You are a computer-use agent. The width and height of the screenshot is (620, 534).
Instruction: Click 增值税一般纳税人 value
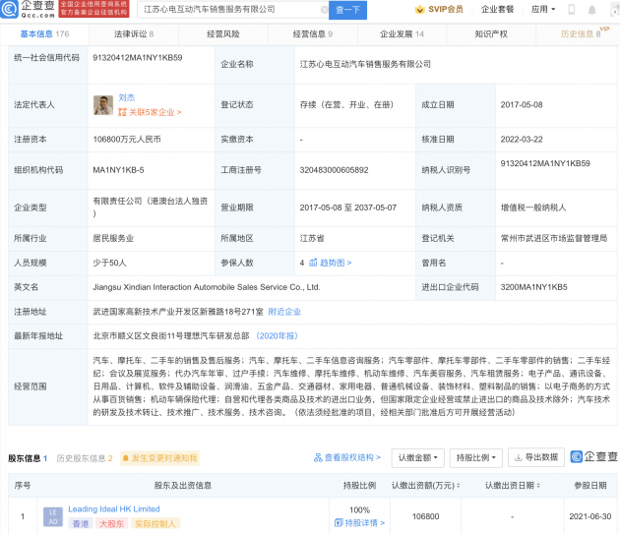pos(533,208)
